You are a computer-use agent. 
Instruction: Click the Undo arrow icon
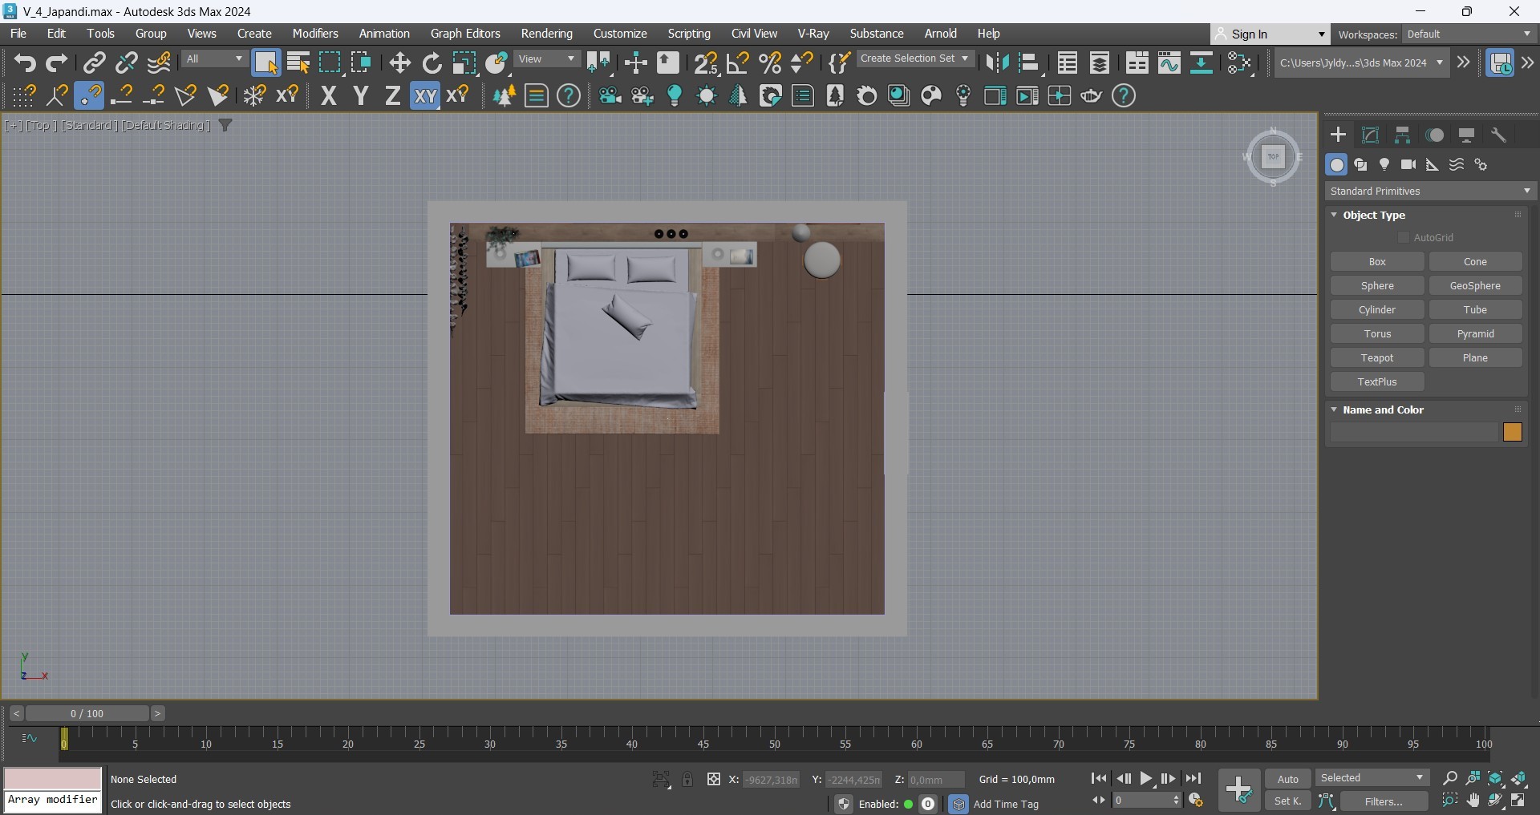pyautogui.click(x=24, y=63)
